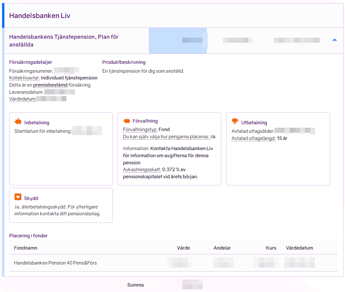Click the Avkastningsskatt term link
This screenshot has width=345, height=292.
tap(141, 169)
